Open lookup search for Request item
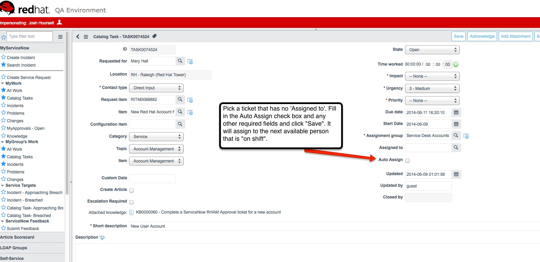The image size is (540, 262). point(180,99)
